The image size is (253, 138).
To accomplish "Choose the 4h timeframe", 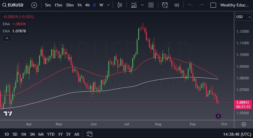I will pos(87,5).
